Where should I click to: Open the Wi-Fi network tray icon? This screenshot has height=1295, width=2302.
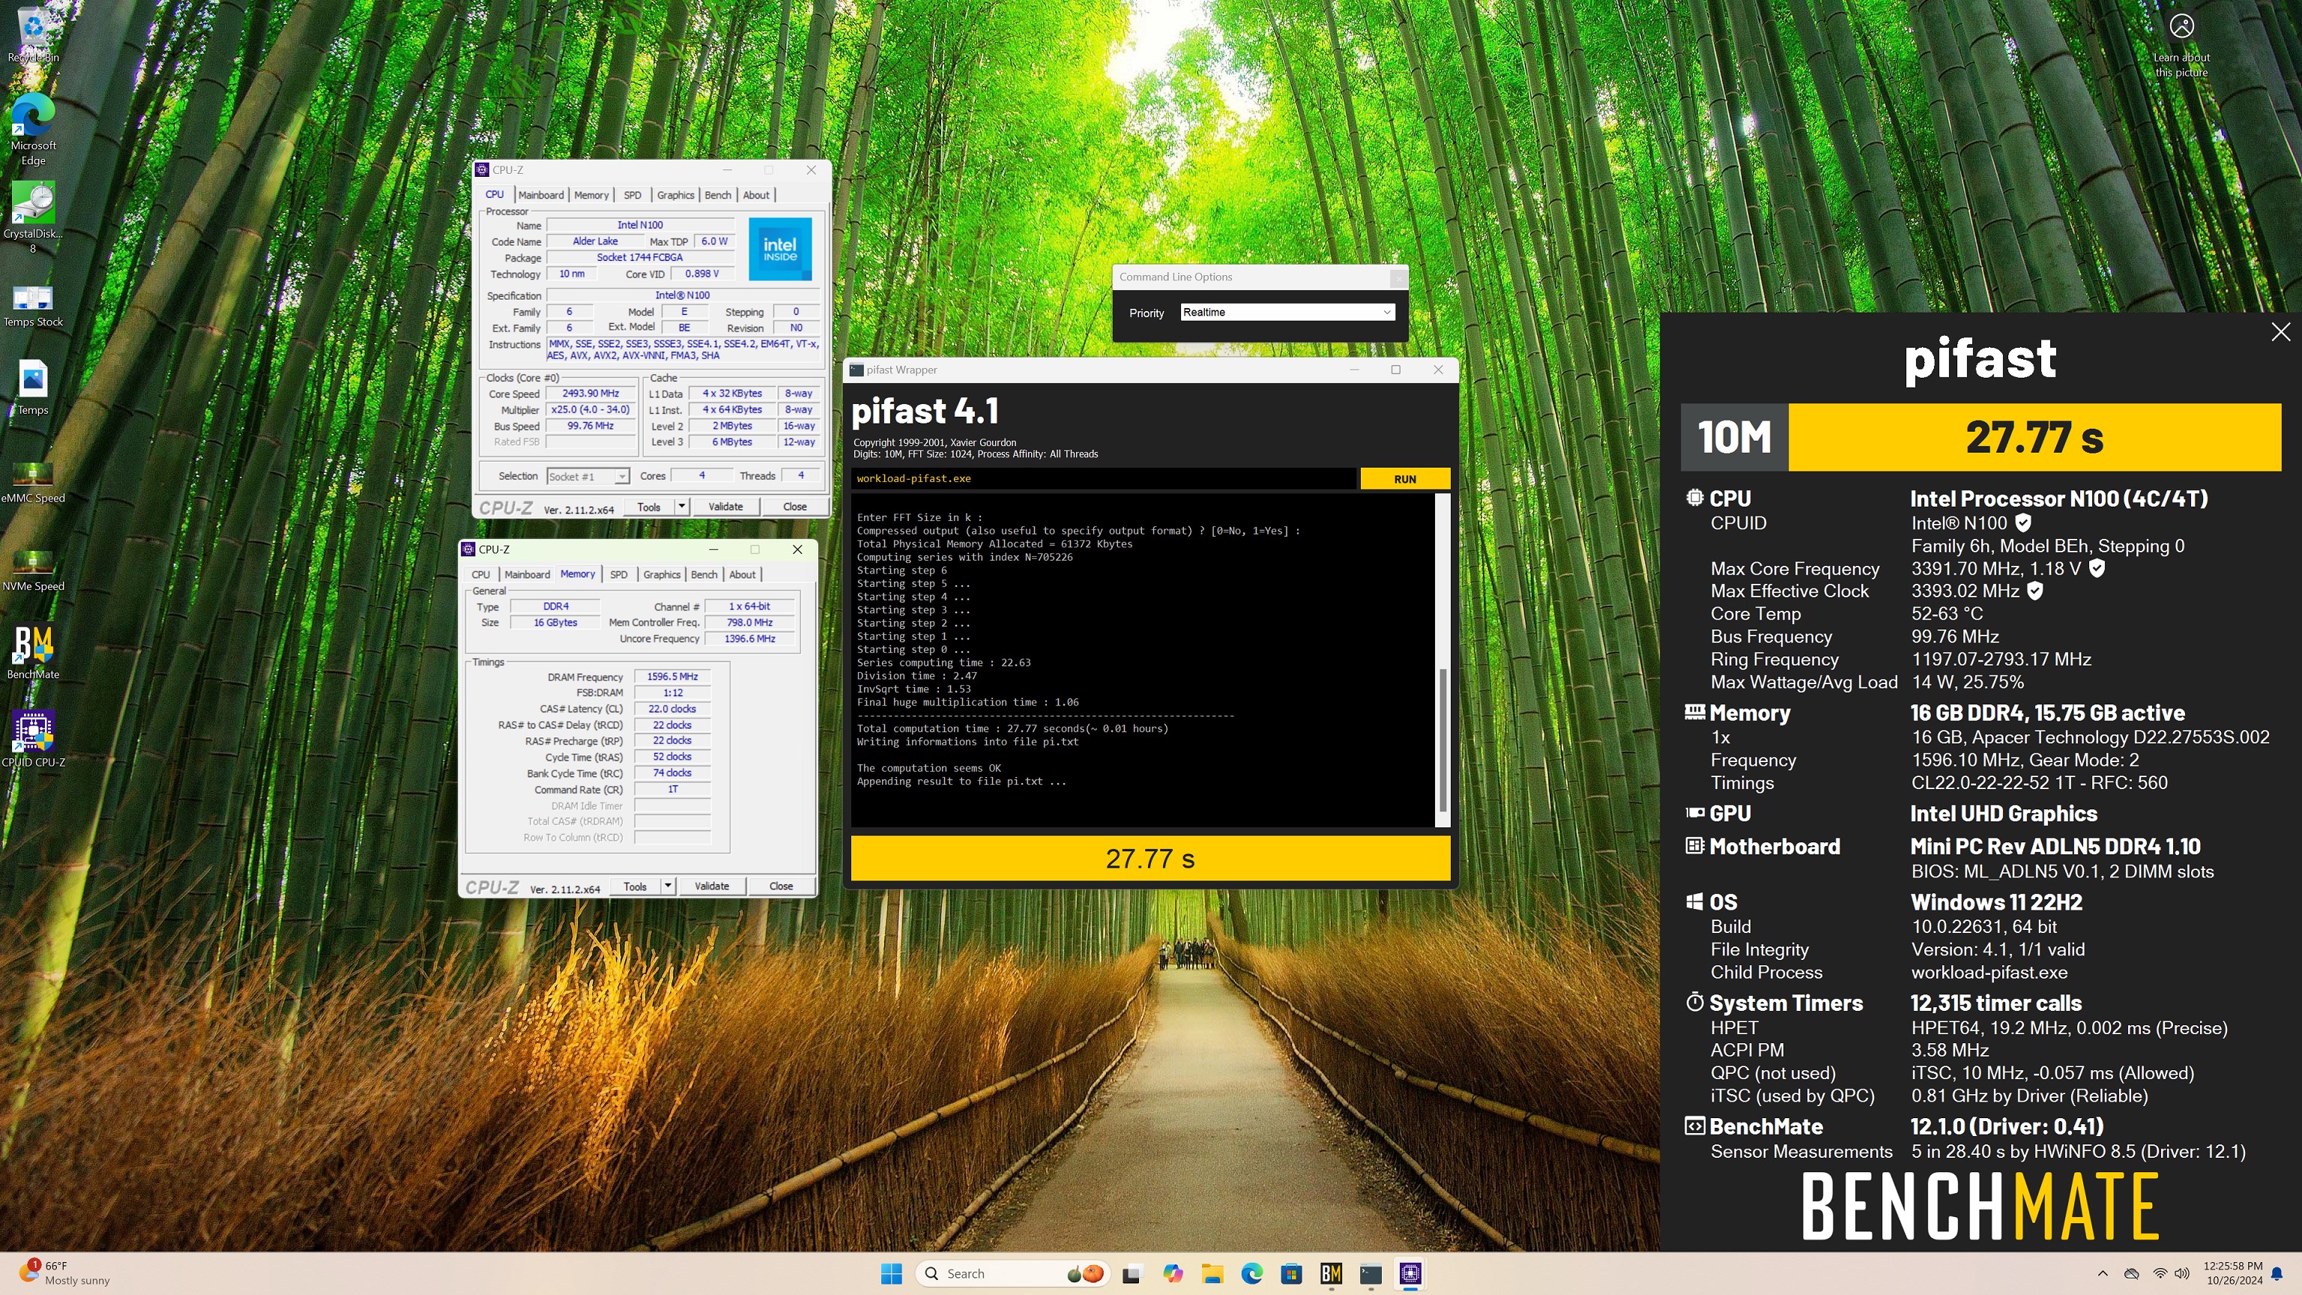[2160, 1273]
